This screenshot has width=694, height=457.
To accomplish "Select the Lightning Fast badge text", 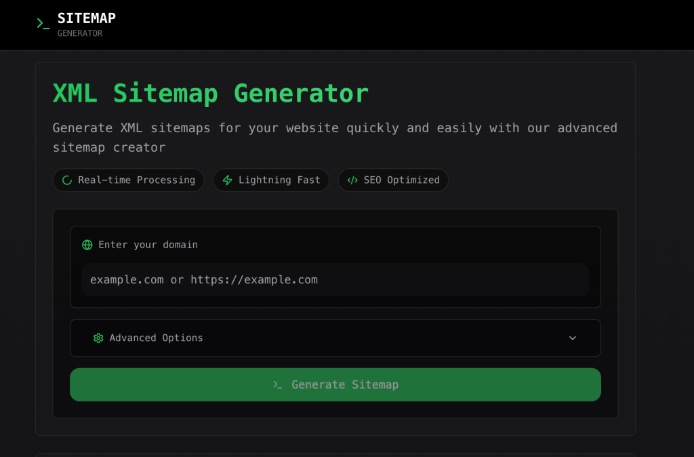I will click(x=279, y=180).
